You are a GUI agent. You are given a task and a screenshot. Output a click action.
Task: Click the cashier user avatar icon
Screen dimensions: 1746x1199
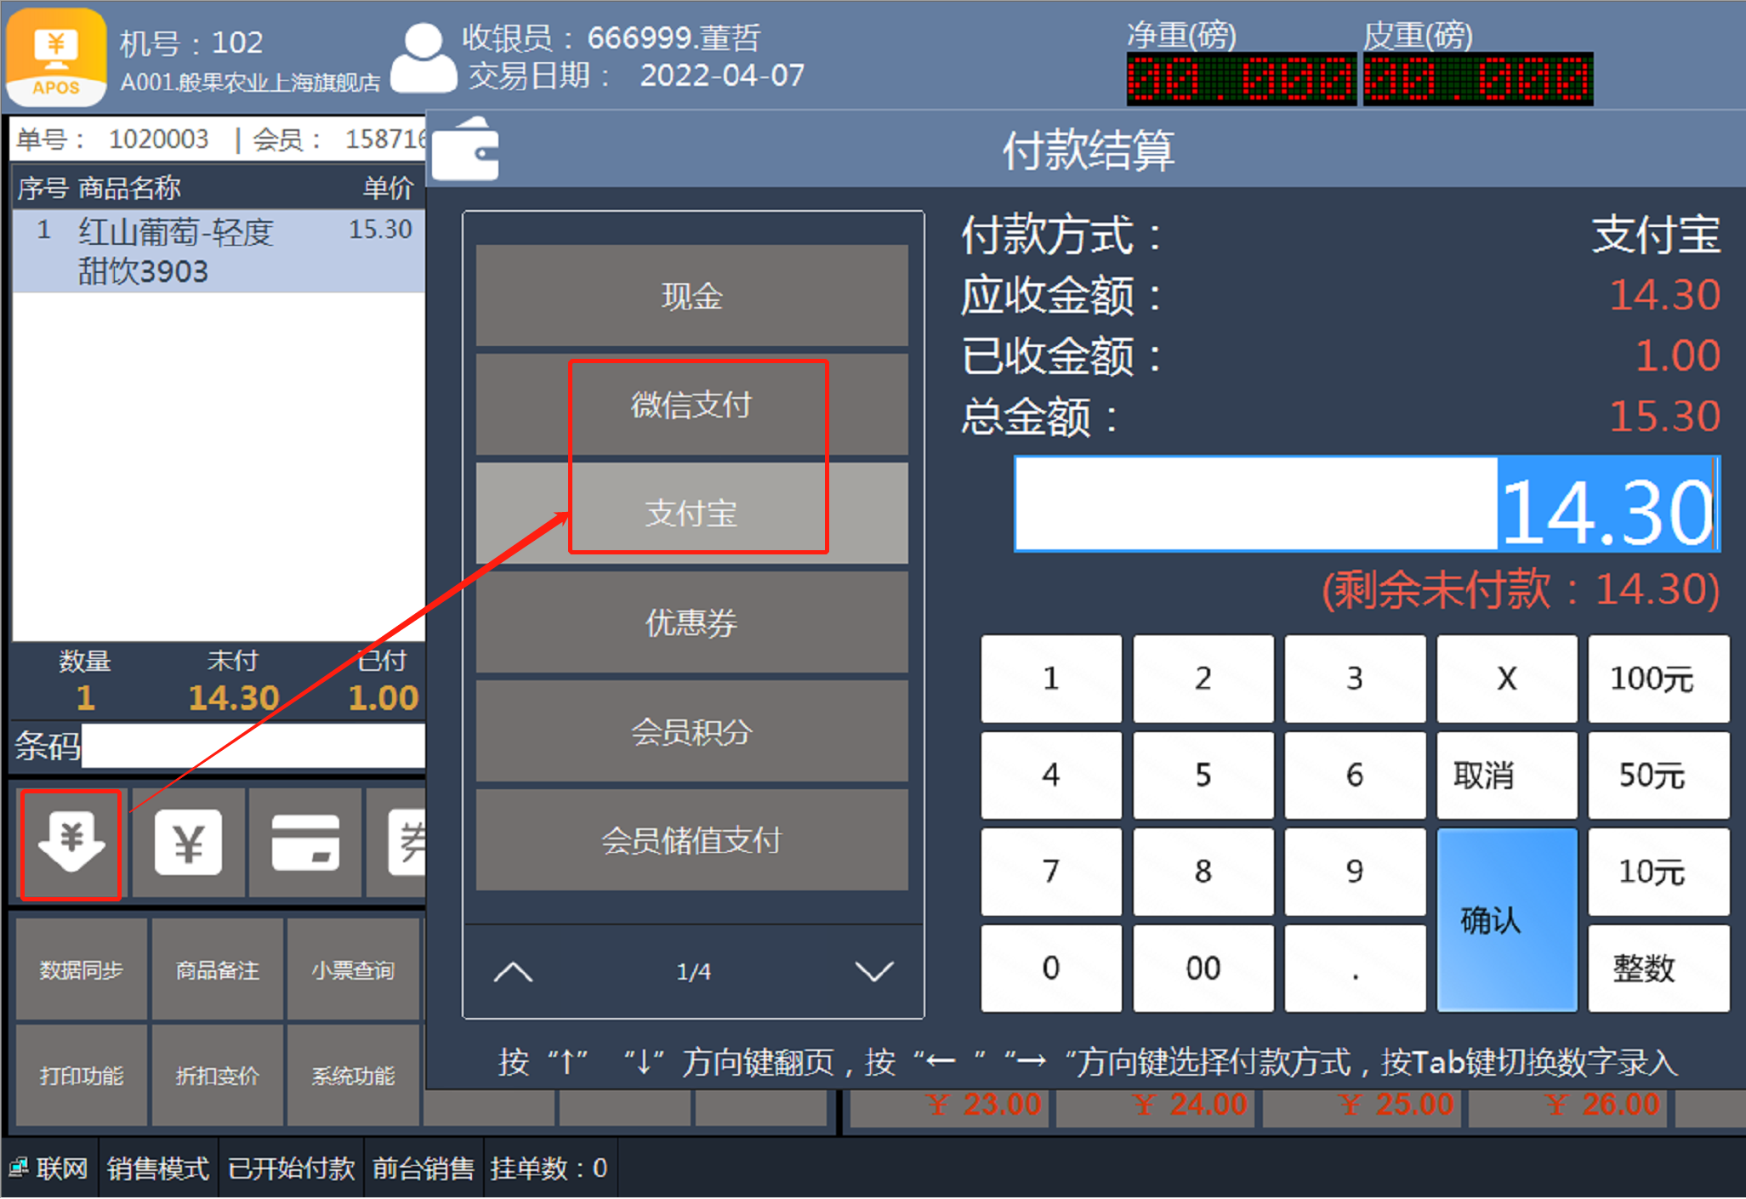[x=423, y=58]
